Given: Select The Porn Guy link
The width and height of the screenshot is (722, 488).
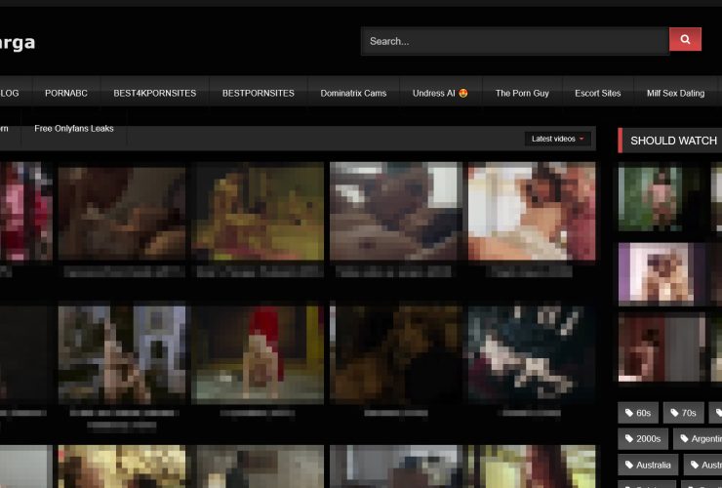Looking at the screenshot, I should 522,94.
